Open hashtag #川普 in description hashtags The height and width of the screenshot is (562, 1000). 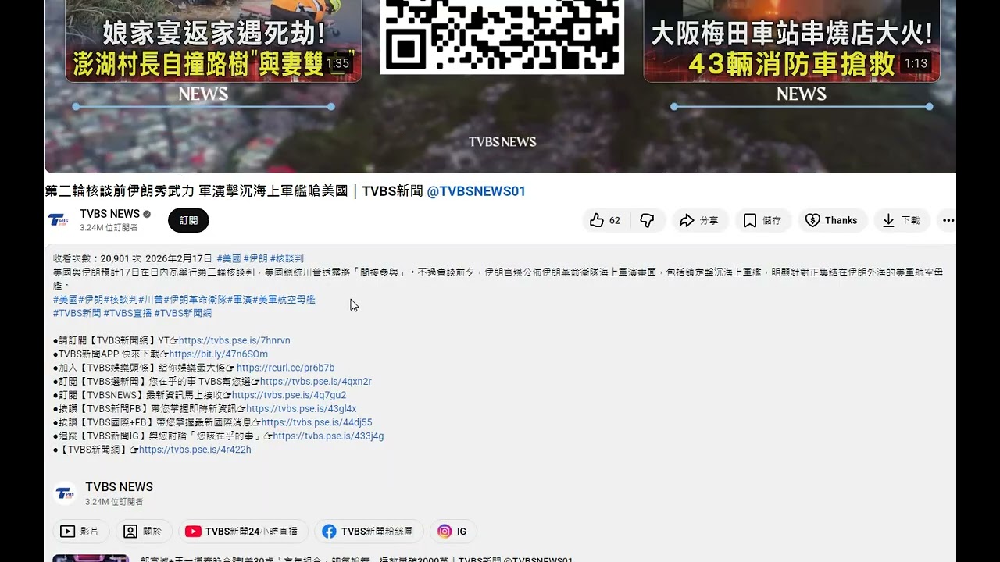pos(151,300)
